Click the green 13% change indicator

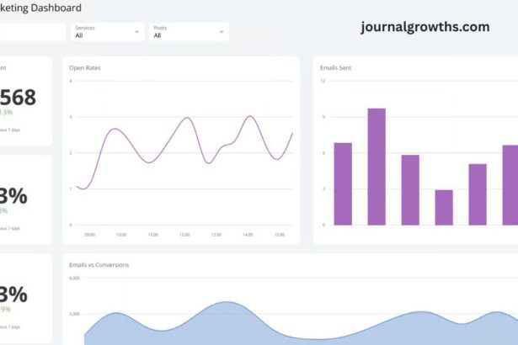point(7,112)
